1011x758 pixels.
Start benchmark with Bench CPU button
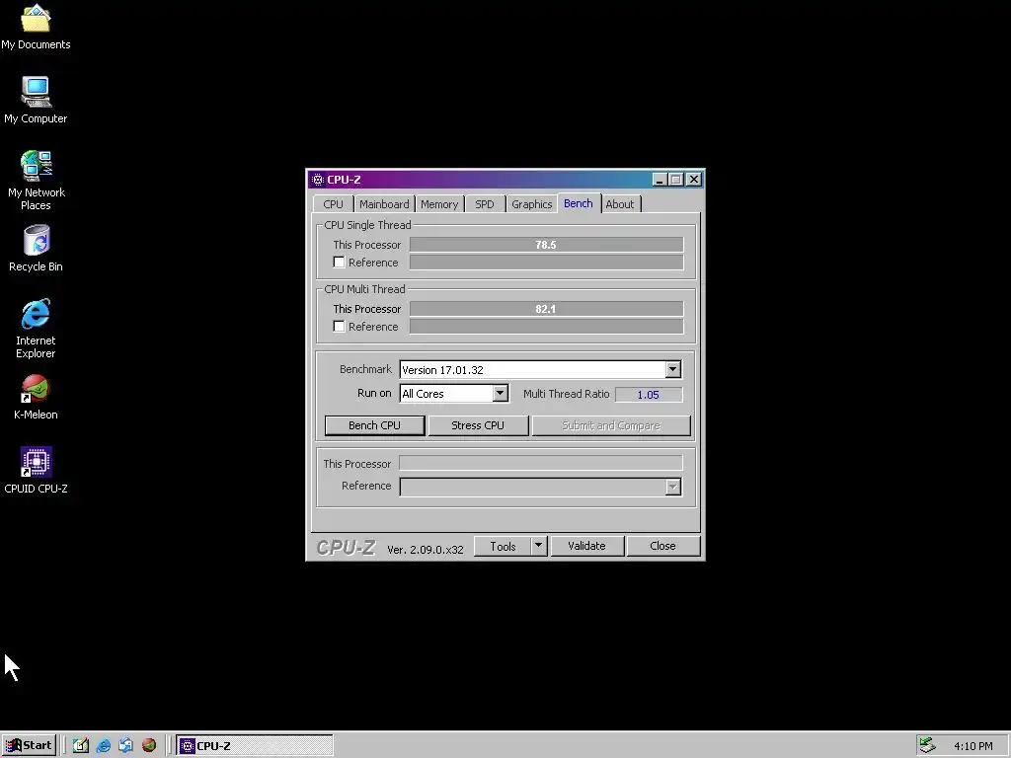(x=374, y=425)
